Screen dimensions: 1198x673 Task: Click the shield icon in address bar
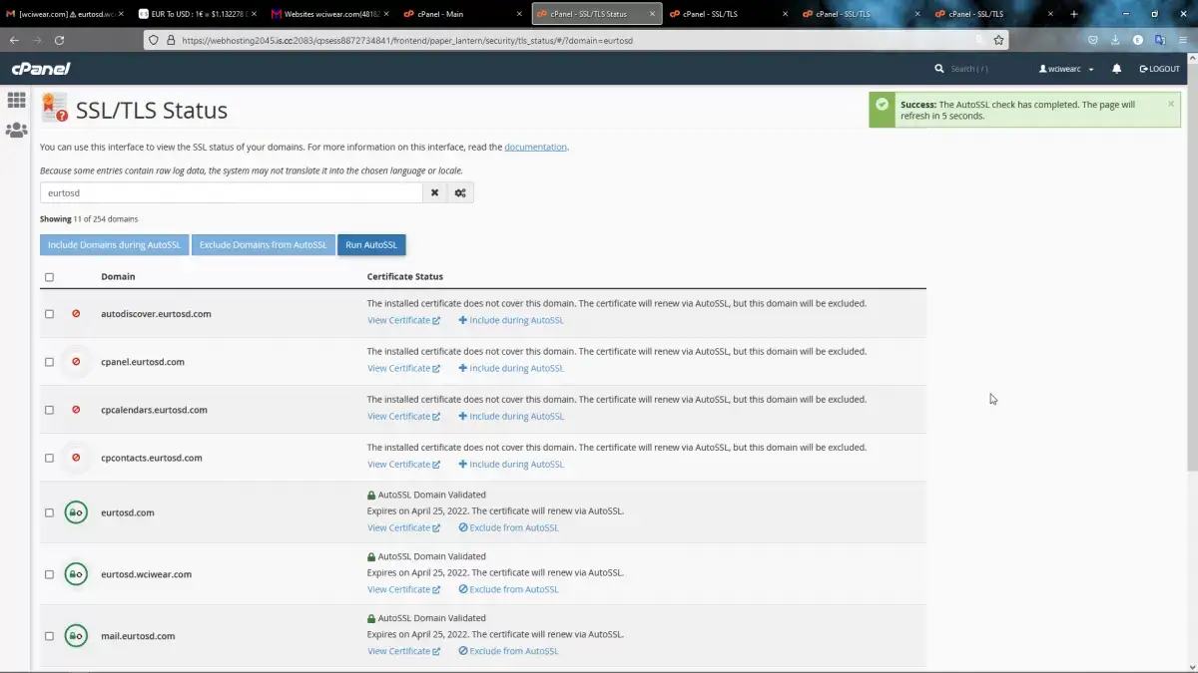(154, 40)
